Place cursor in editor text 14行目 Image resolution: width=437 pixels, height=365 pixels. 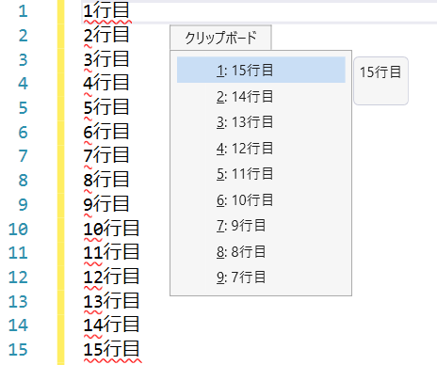[x=111, y=325]
